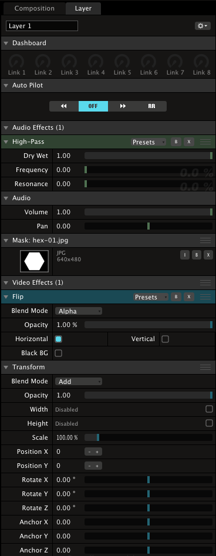Open the High-Pass Presets dropdown

[x=148, y=142]
